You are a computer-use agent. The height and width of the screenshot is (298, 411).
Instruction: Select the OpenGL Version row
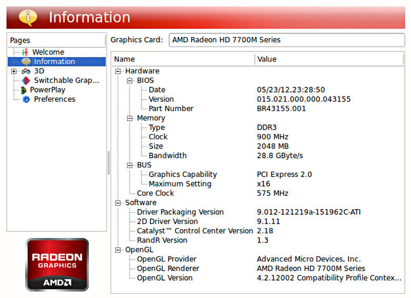click(x=259, y=278)
